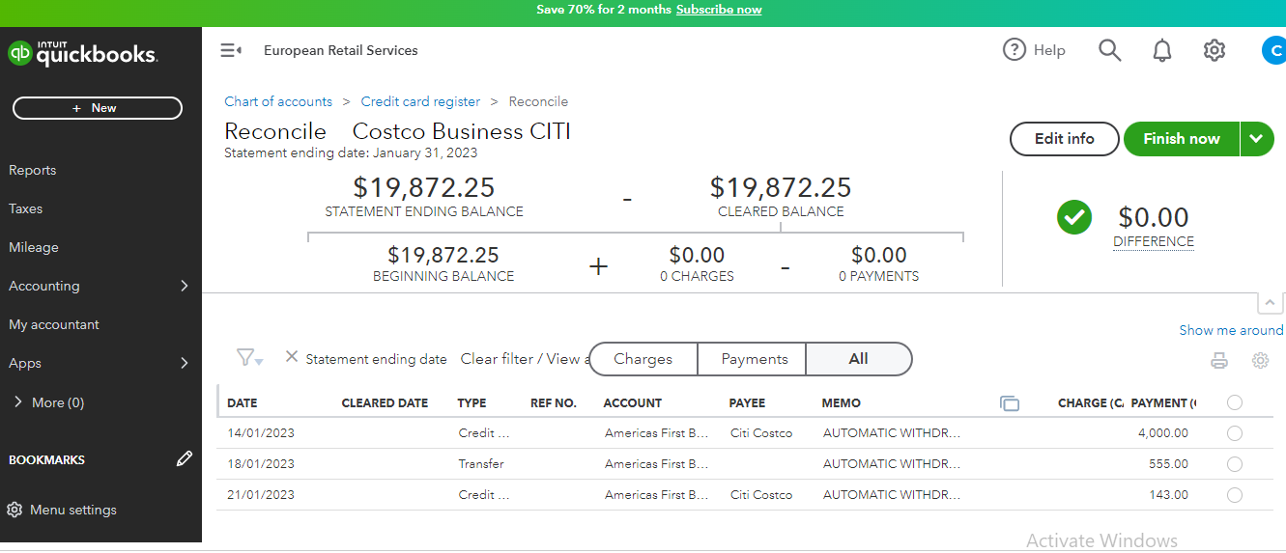
Task: Collapse the summary panel with up chevron
Action: pyautogui.click(x=1272, y=303)
